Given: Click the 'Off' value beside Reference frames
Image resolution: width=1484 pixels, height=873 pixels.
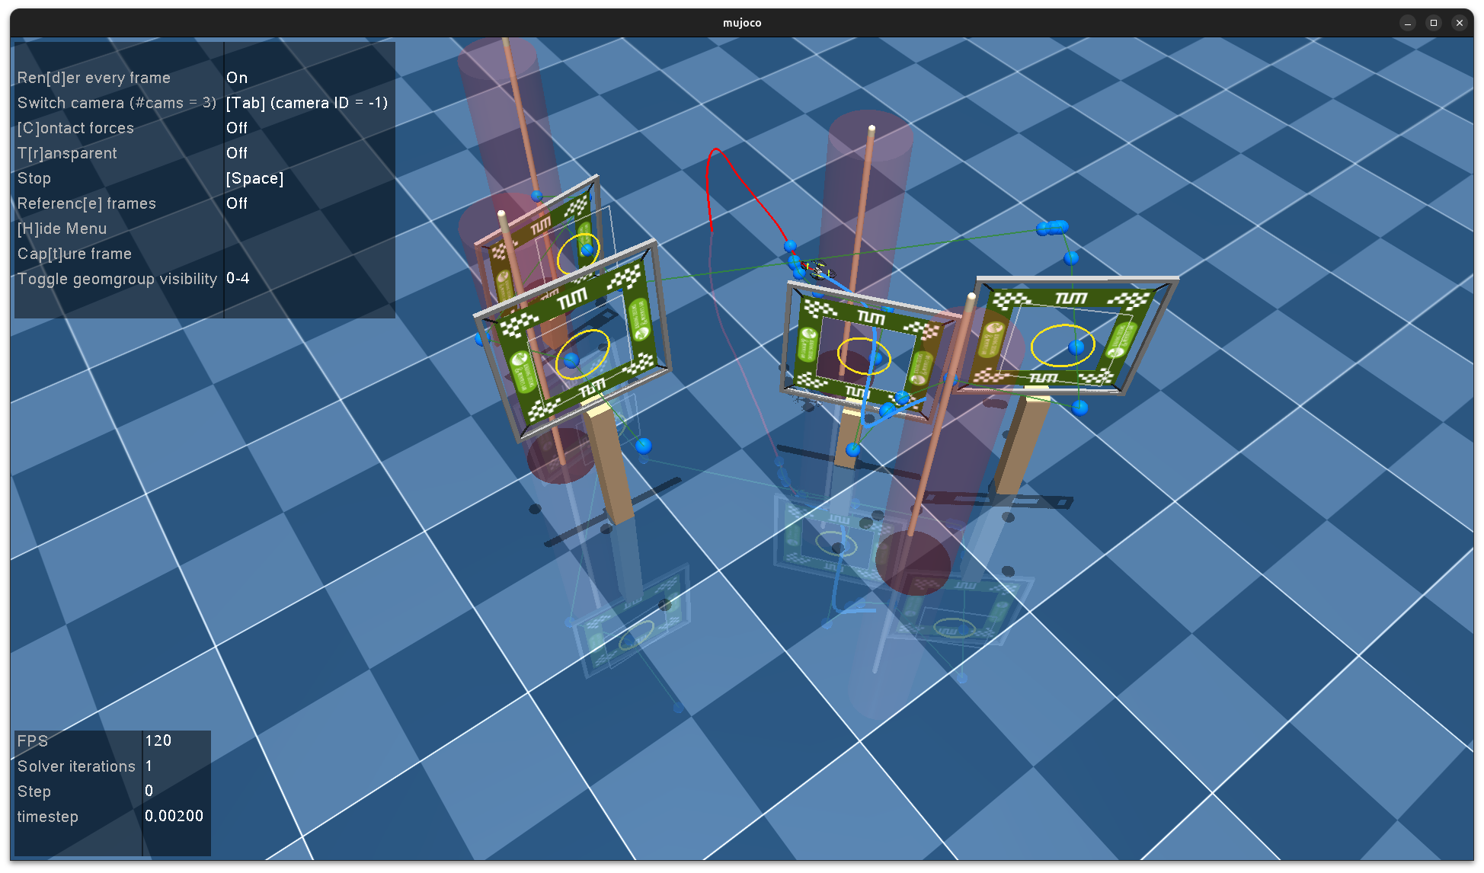Looking at the screenshot, I should click(237, 203).
